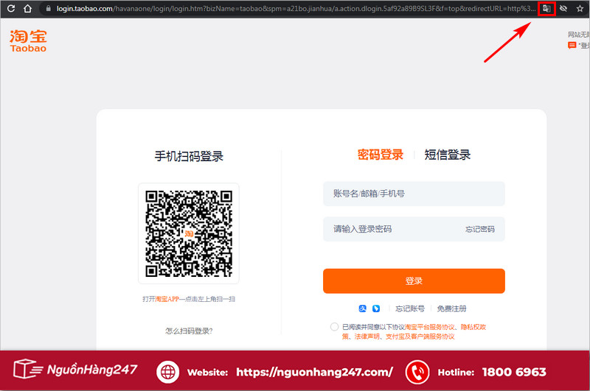This screenshot has width=590, height=391.
Task: Click the blue third-party login icon beside Alipay
Action: (376, 309)
